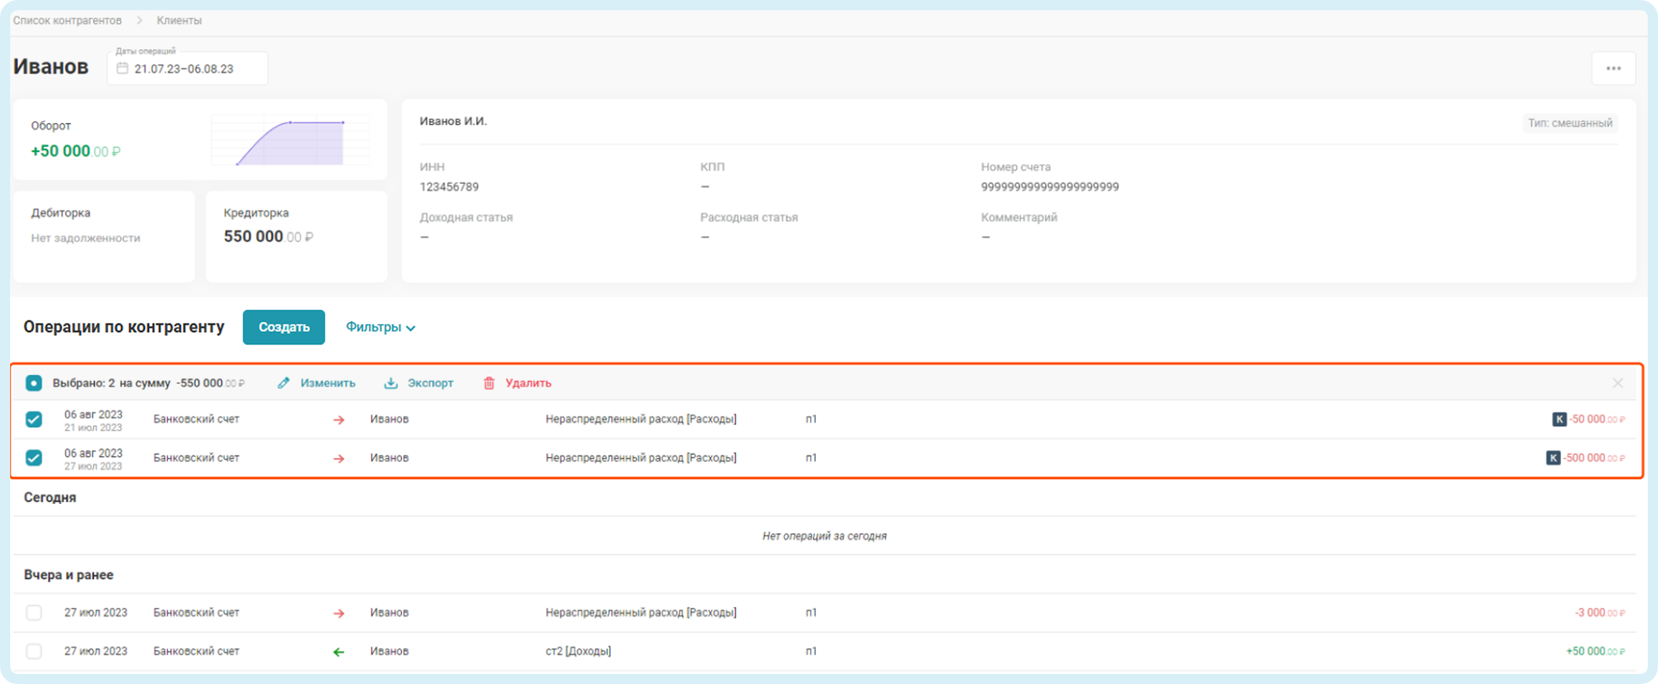The width and height of the screenshot is (1658, 684).
Task: Click the green incoming arrow of ст2 operation
Action: pos(339,652)
